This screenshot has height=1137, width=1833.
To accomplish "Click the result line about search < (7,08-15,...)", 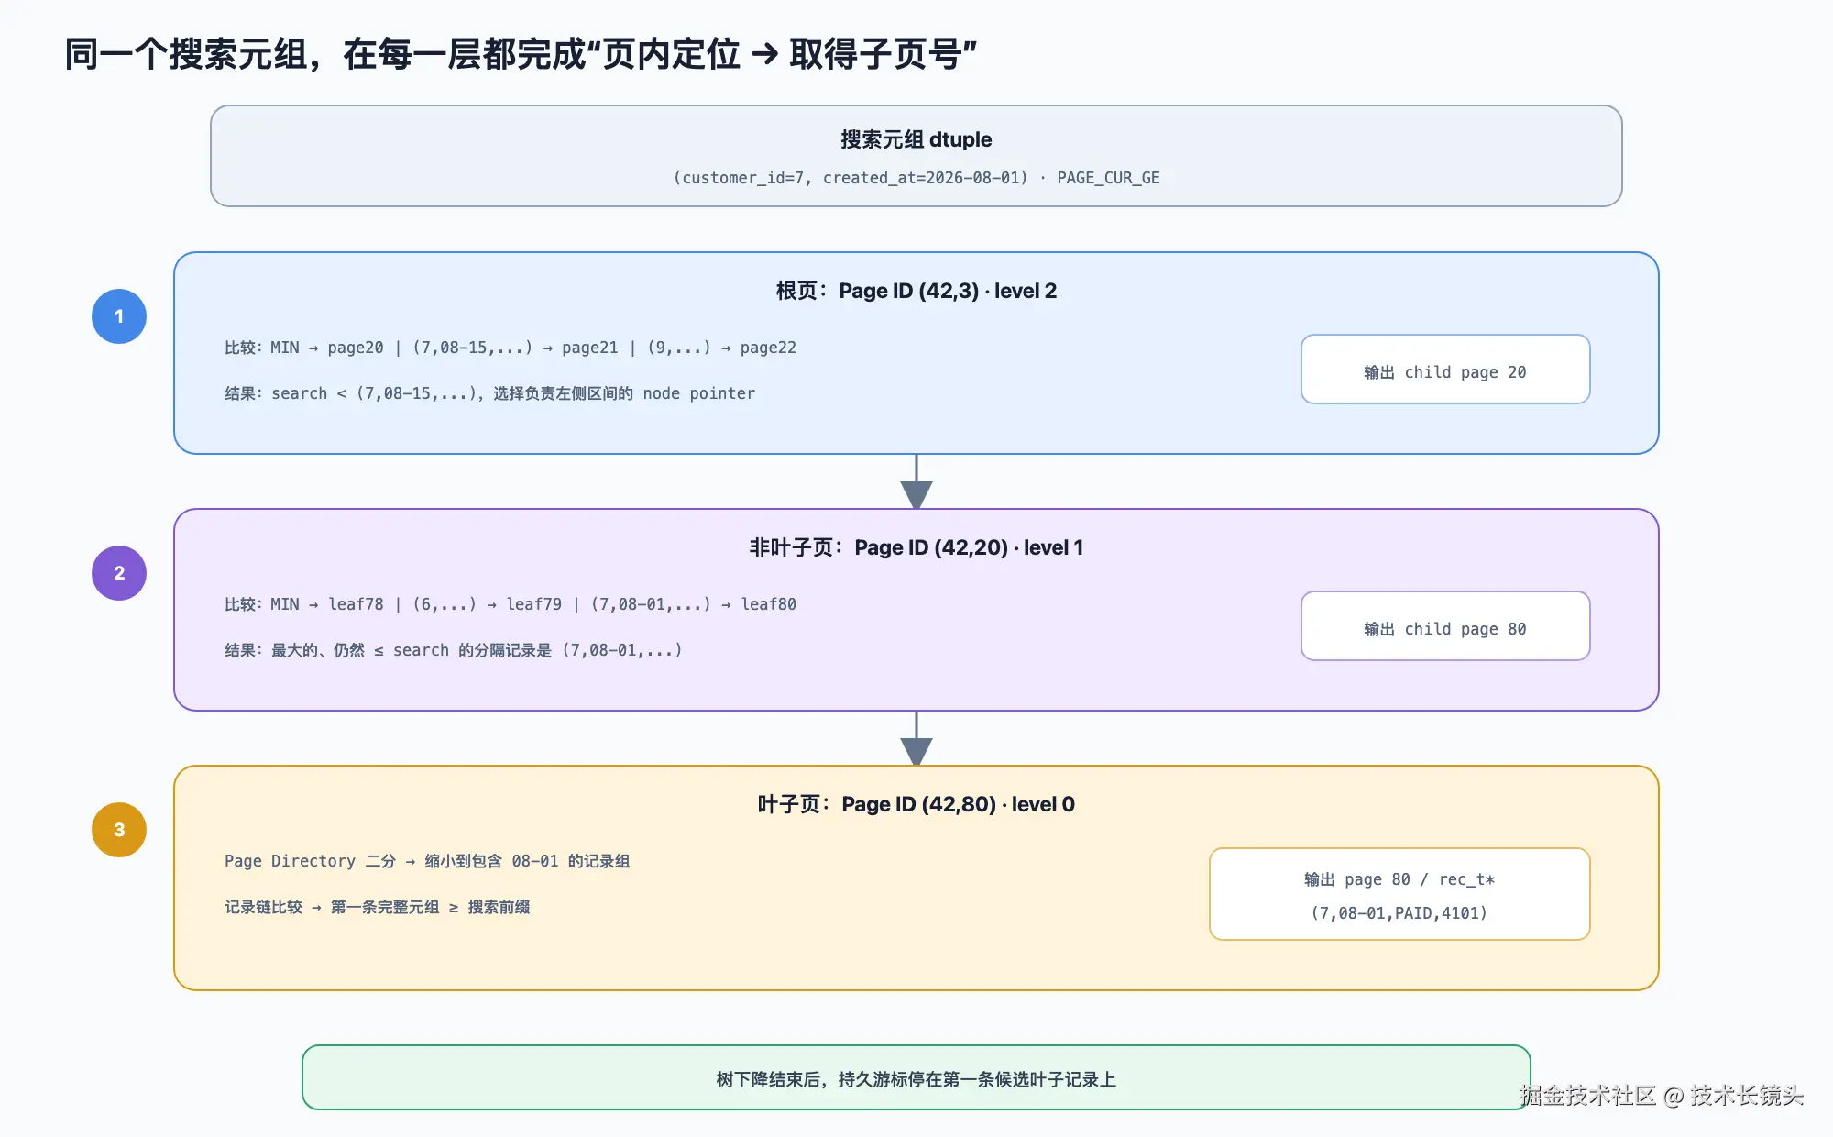I will pos(490,393).
